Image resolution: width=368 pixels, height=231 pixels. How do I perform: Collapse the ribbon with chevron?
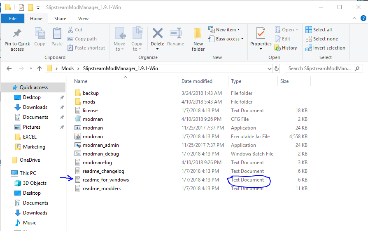point(354,18)
